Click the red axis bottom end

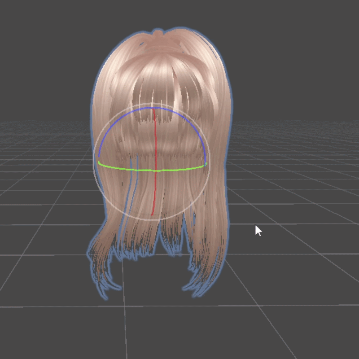(153, 214)
